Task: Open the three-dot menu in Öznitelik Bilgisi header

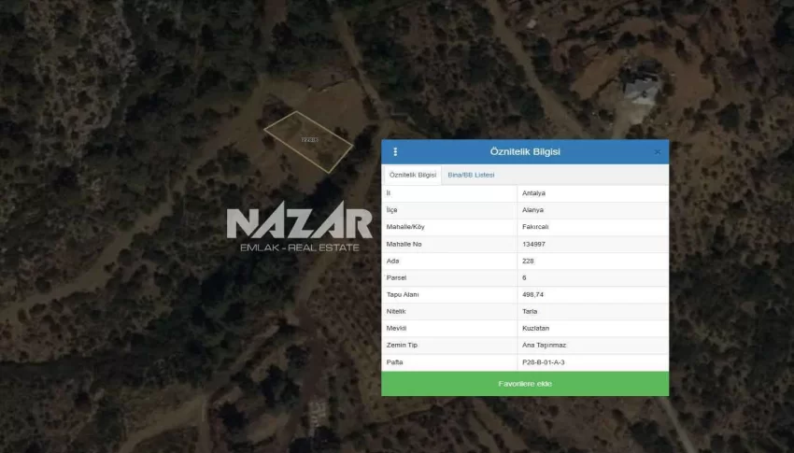Action: [395, 152]
